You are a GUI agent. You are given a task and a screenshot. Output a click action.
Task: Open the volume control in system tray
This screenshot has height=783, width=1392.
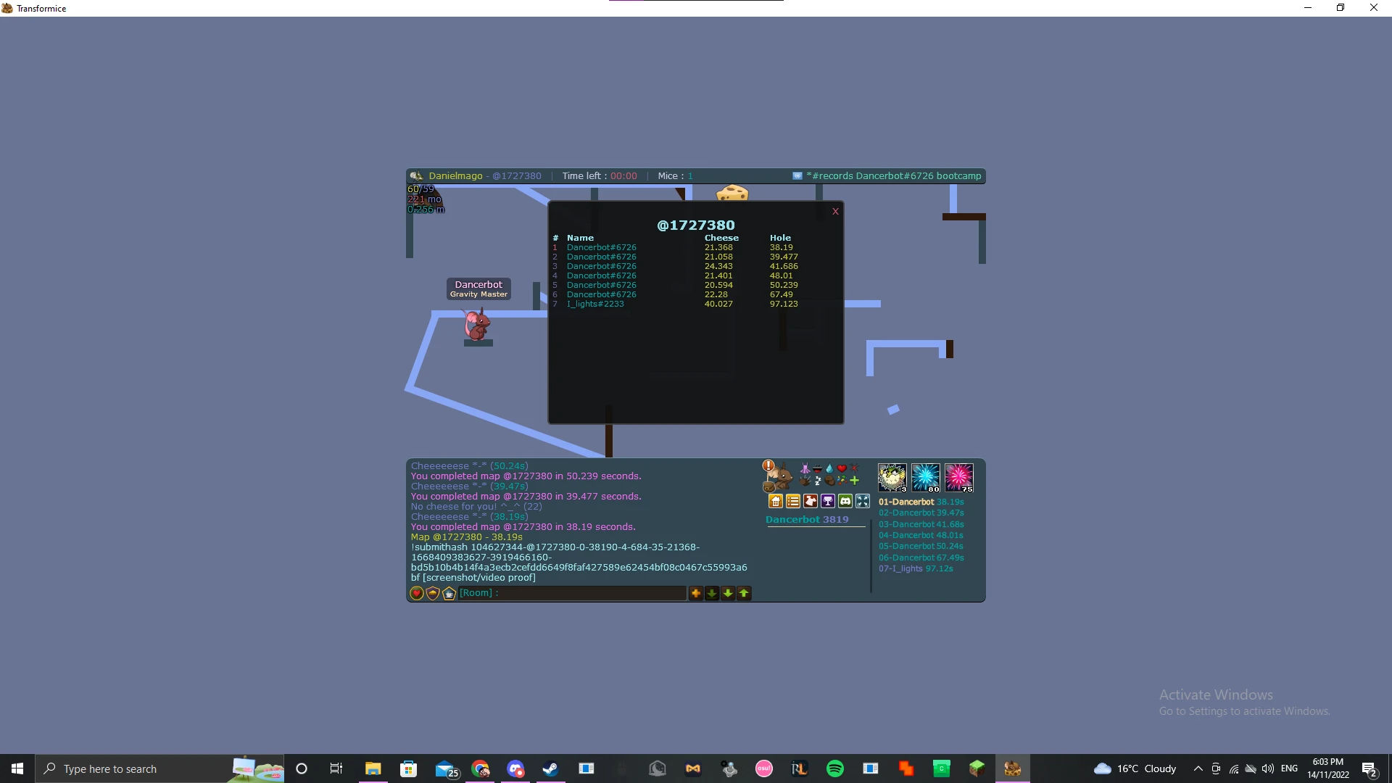pos(1268,768)
